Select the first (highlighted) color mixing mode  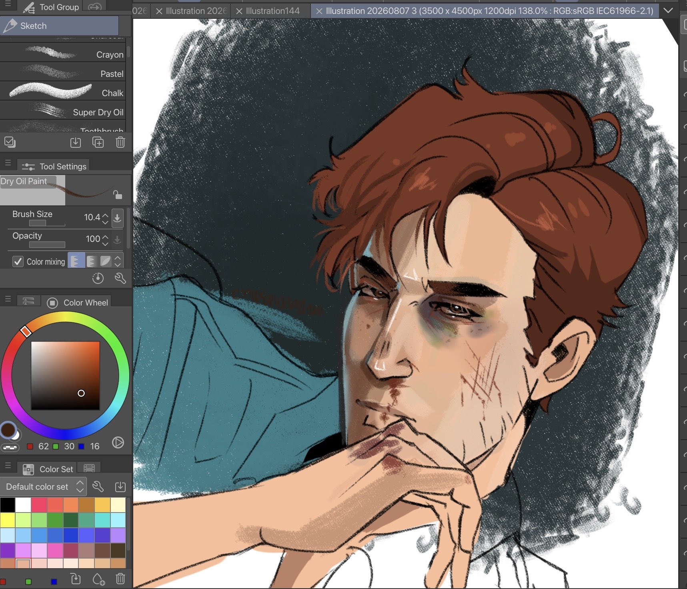point(75,261)
